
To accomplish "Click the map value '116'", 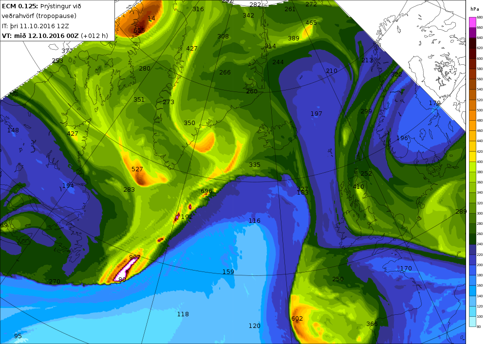I will pyautogui.click(x=255, y=220).
